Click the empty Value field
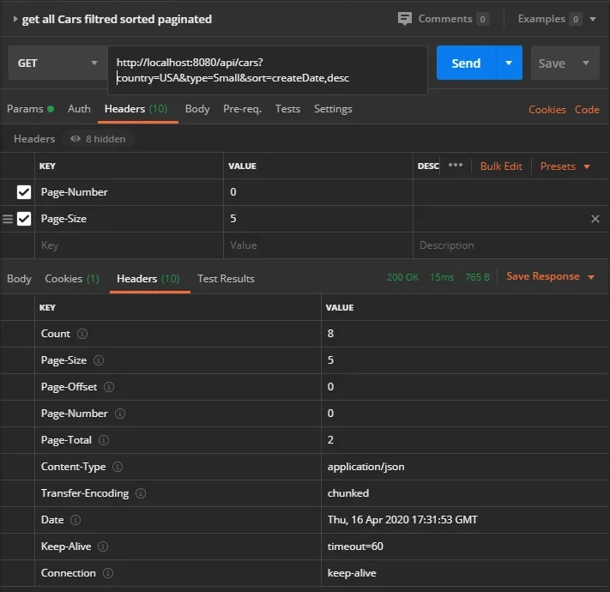 pyautogui.click(x=318, y=245)
